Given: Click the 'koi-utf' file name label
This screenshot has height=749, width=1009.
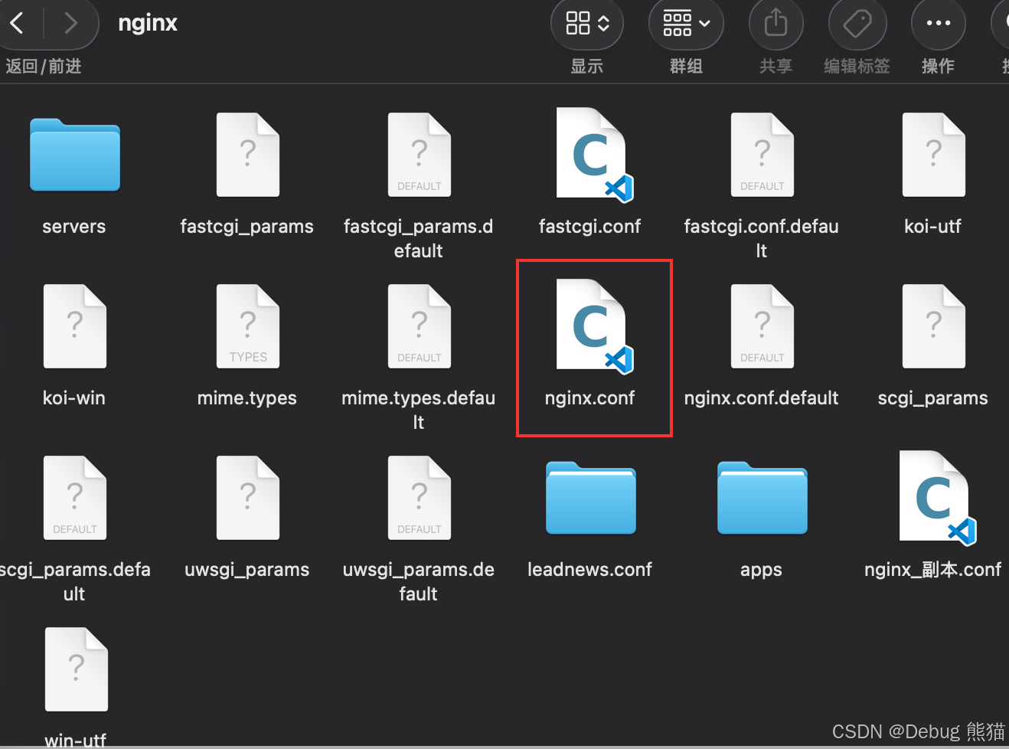Looking at the screenshot, I should click(x=932, y=227).
